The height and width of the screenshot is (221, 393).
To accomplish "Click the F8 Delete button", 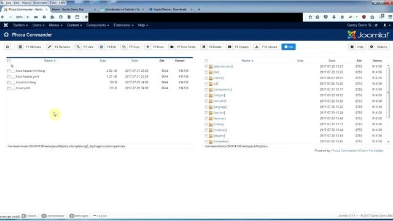I will point(212,47).
